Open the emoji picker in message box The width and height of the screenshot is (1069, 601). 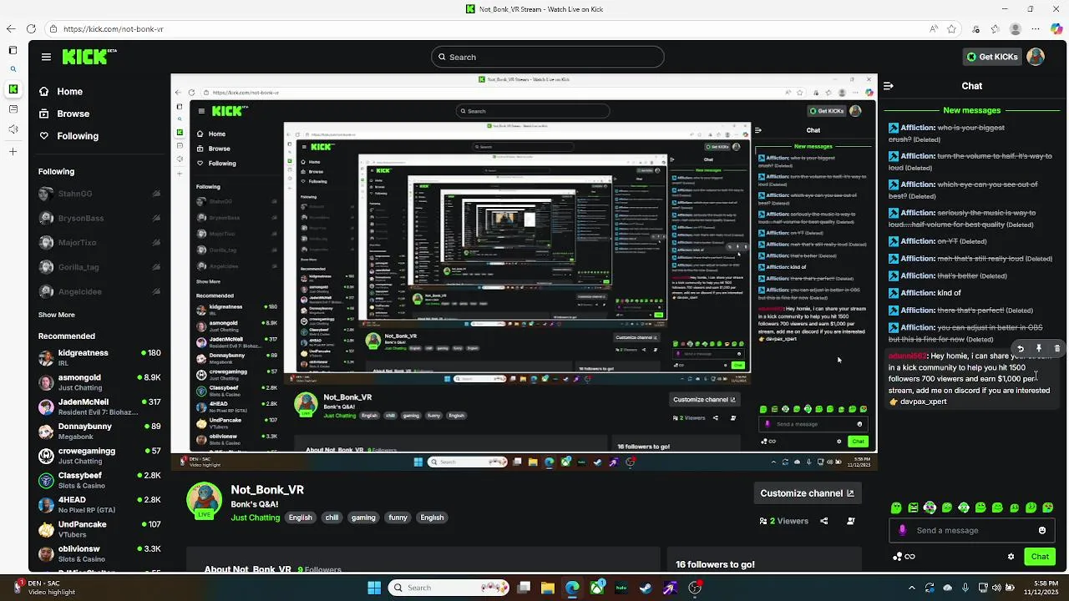[1042, 530]
